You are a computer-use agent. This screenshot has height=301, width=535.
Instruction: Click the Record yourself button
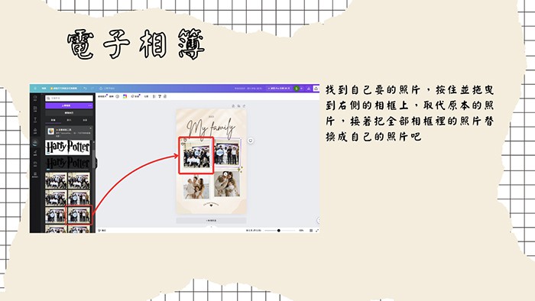tap(69, 113)
